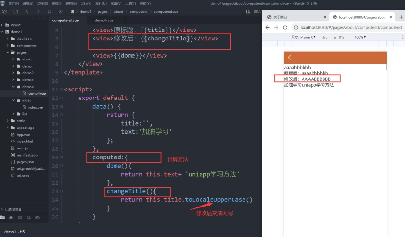
Task: Open the 帮助(Y) menu
Action: coord(145,3)
